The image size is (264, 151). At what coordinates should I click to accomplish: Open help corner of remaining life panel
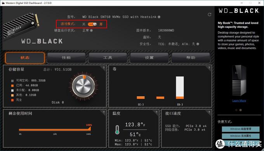104,112
